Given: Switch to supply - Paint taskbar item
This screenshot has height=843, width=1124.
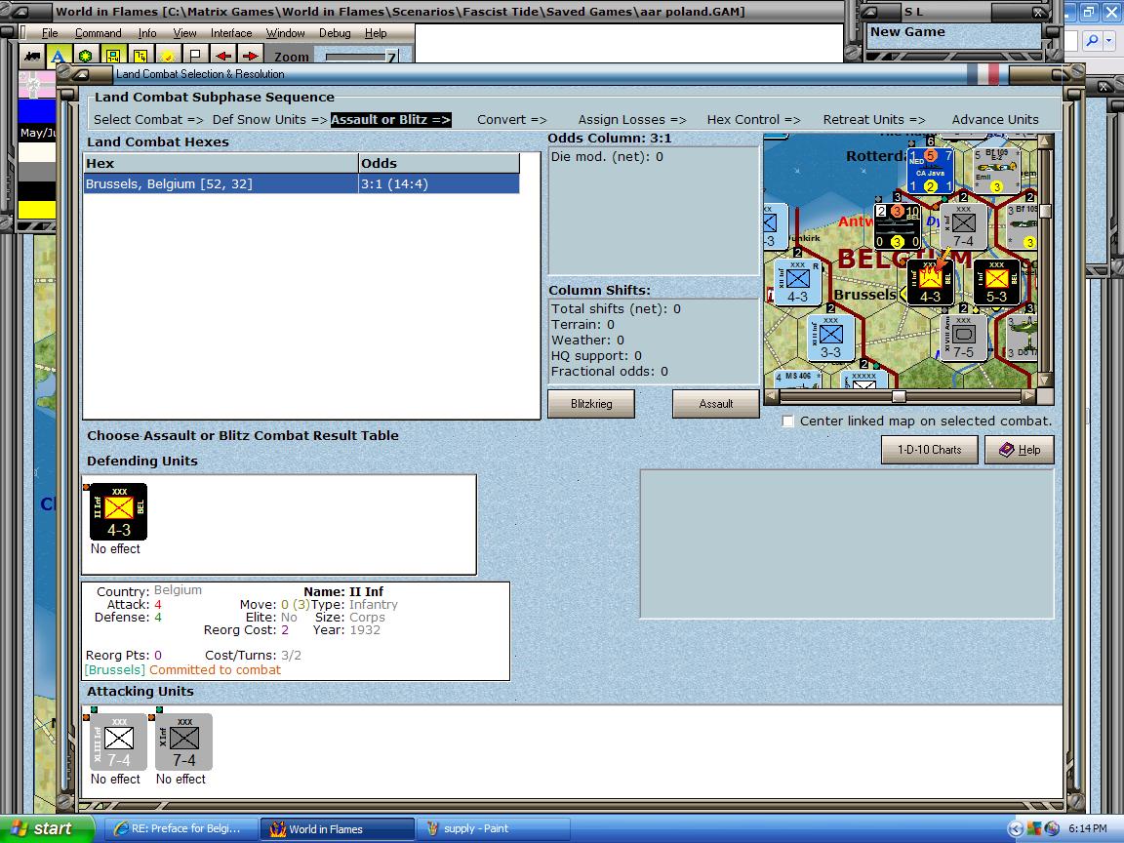Looking at the screenshot, I should tap(495, 828).
